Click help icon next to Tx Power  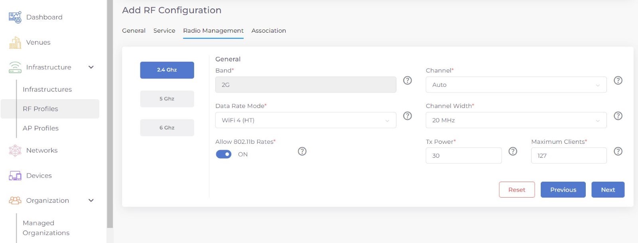[513, 151]
